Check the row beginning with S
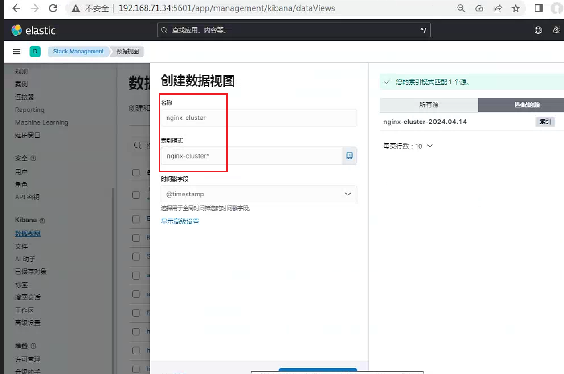564x374 pixels. pyautogui.click(x=136, y=256)
